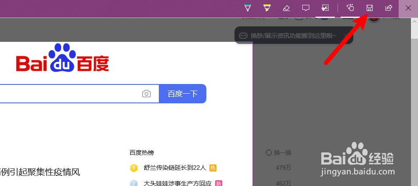Click the number one rank badge
Screen dimensions: 418x186
point(134,168)
